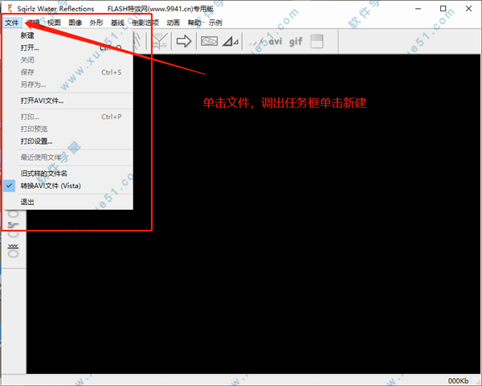
Task: Click the AVI export icon
Action: coord(276,41)
